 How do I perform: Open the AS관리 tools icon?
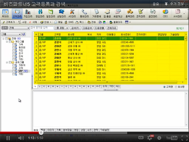pyautogui.click(x=72, y=13)
